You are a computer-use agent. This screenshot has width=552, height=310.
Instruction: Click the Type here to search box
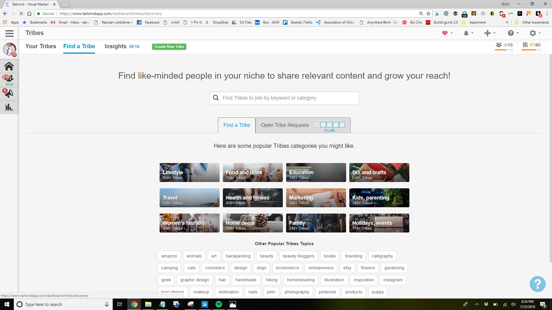(63, 304)
